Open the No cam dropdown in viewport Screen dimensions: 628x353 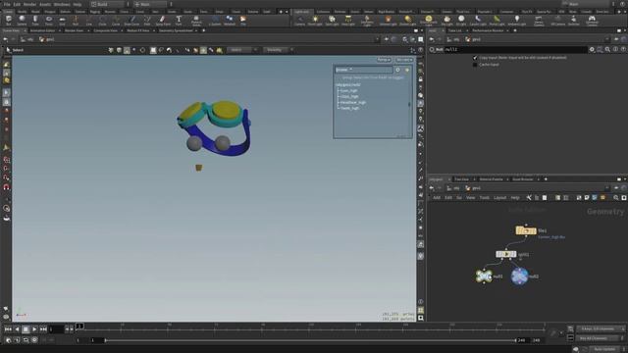[x=403, y=60]
